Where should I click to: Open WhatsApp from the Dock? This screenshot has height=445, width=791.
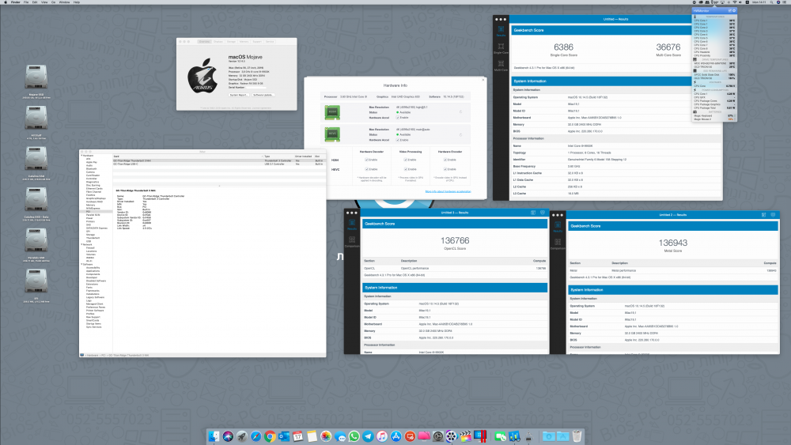click(354, 436)
